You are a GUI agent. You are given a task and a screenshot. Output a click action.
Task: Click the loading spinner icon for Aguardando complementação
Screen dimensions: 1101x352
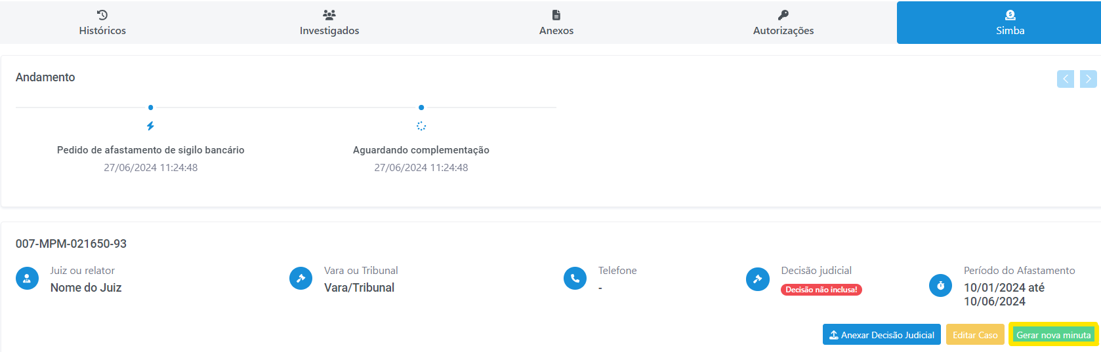point(421,126)
